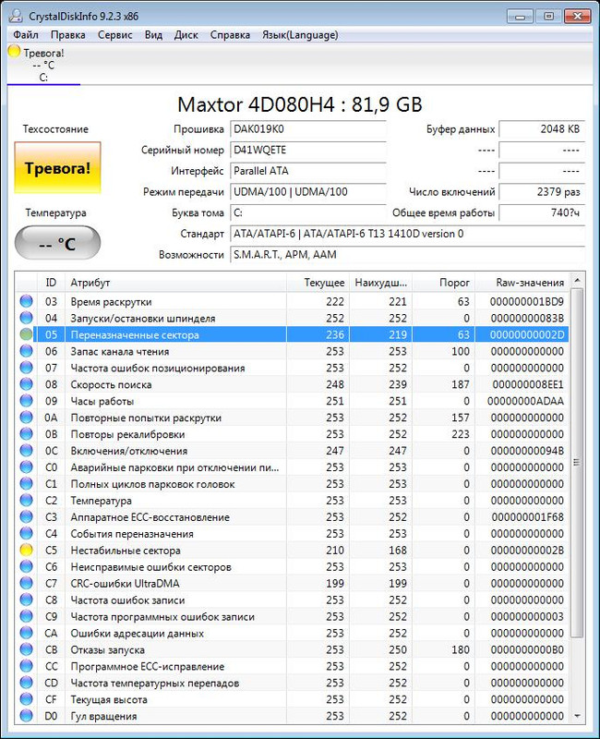Click status icon for attribute 04 Запуски/остановки шпинделя
The image size is (600, 739).
pos(27,318)
